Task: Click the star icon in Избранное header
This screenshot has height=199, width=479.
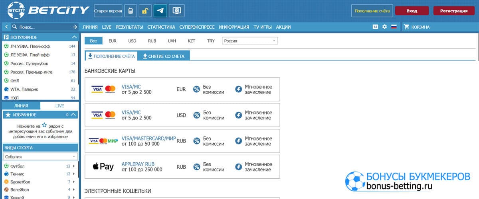Action: point(7,115)
